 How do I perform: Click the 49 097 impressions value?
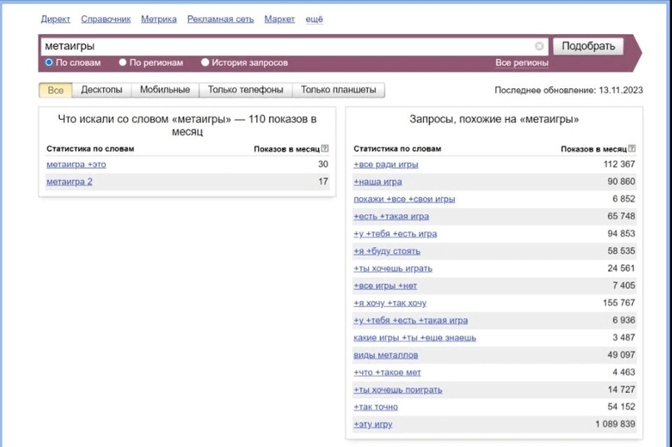(x=621, y=355)
